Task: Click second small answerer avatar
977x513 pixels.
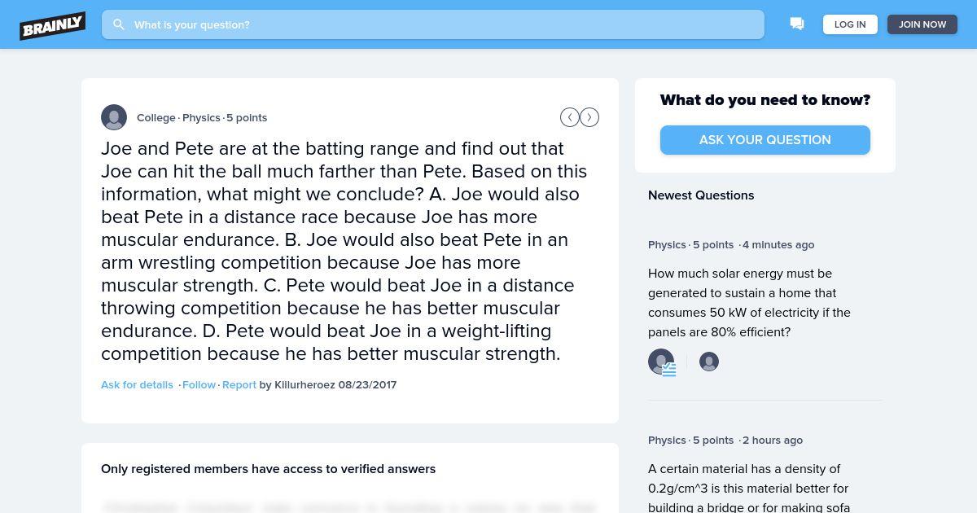Action: (x=709, y=362)
